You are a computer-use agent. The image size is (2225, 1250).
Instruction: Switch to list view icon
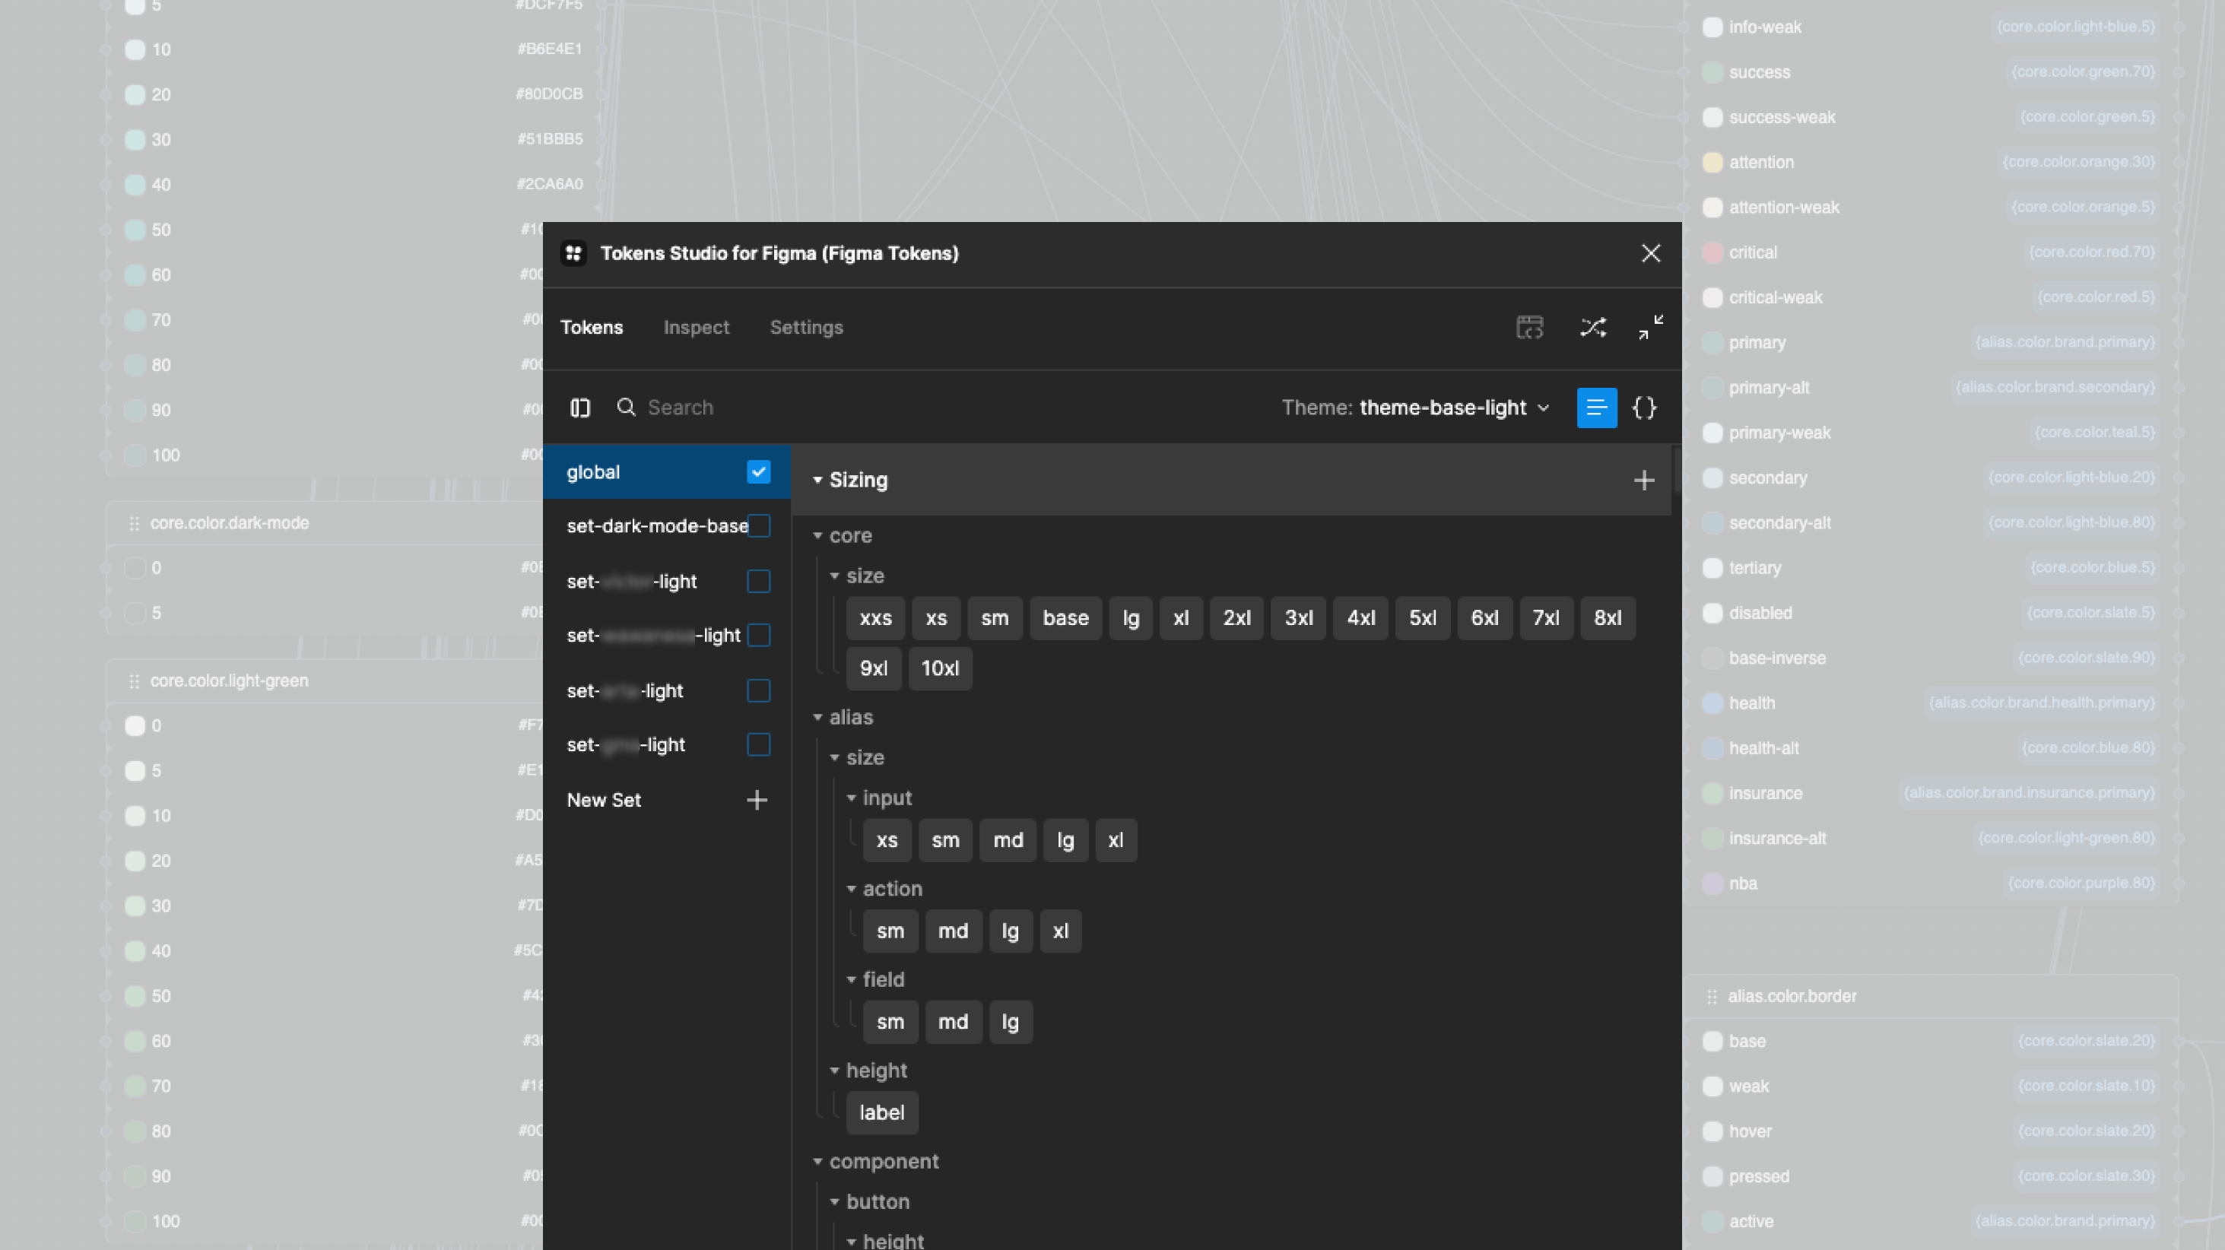[1596, 408]
